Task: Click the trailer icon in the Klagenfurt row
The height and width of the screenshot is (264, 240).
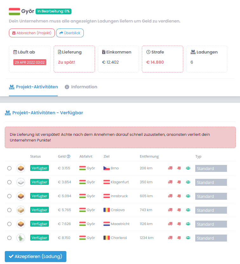Action: 179,182
